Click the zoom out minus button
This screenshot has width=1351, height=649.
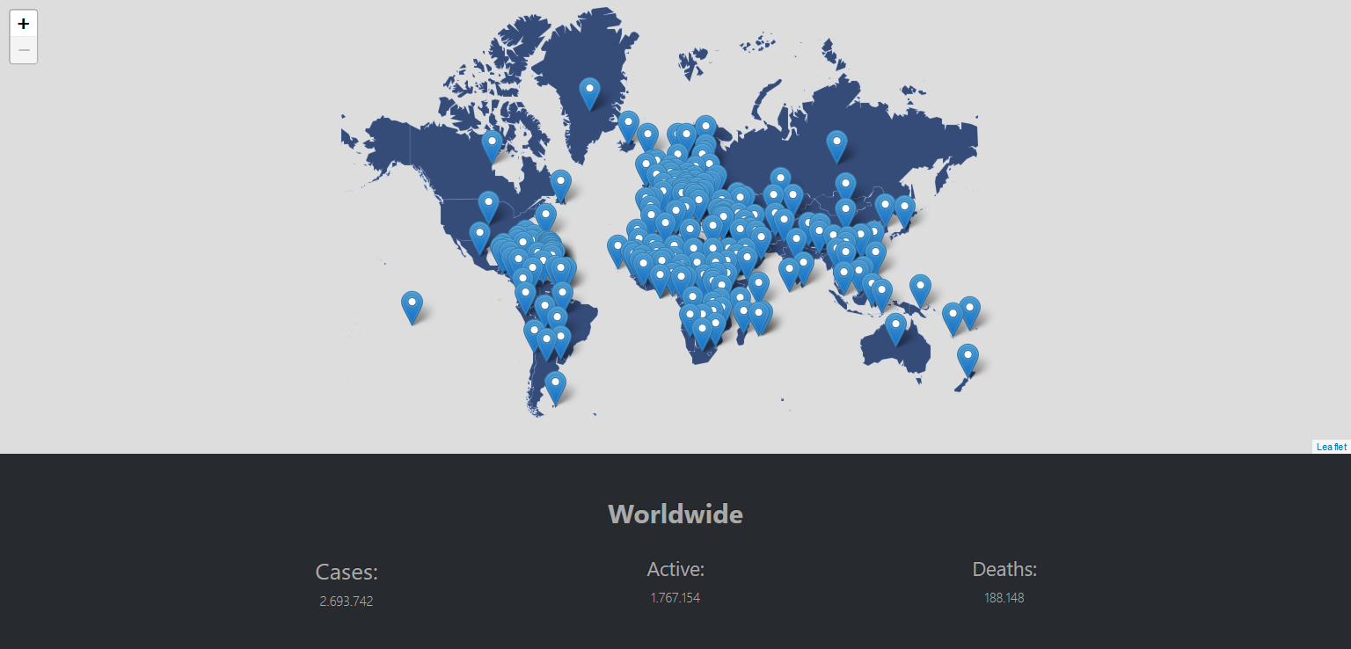click(x=24, y=50)
